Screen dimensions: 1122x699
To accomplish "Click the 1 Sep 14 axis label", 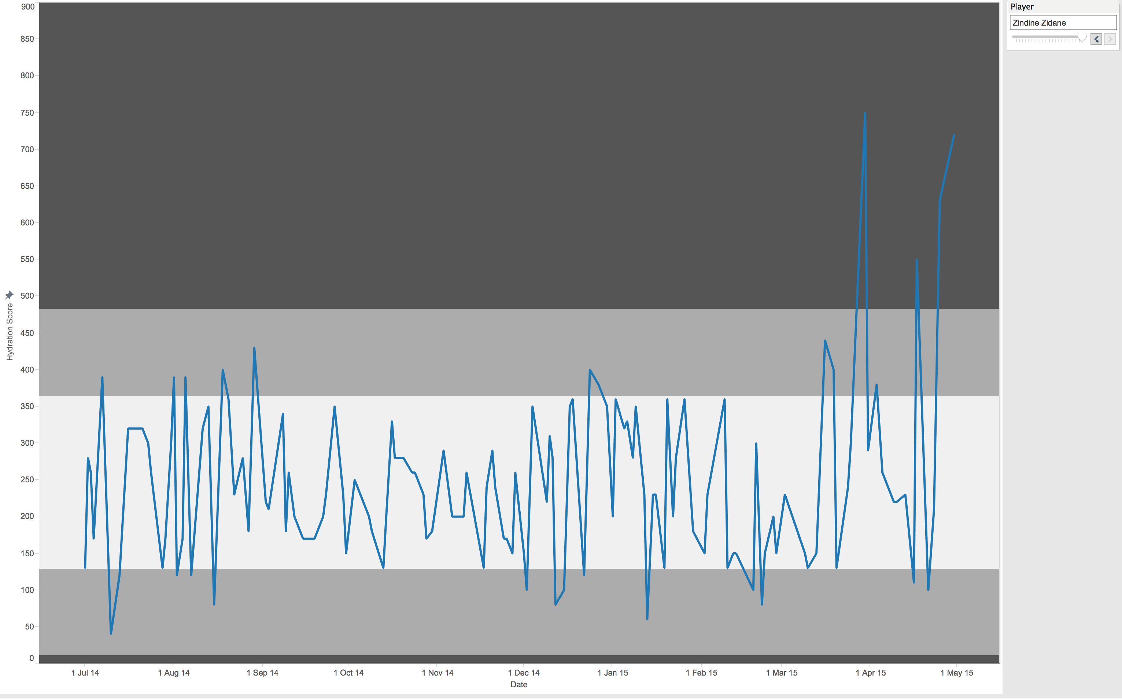I will tap(262, 673).
